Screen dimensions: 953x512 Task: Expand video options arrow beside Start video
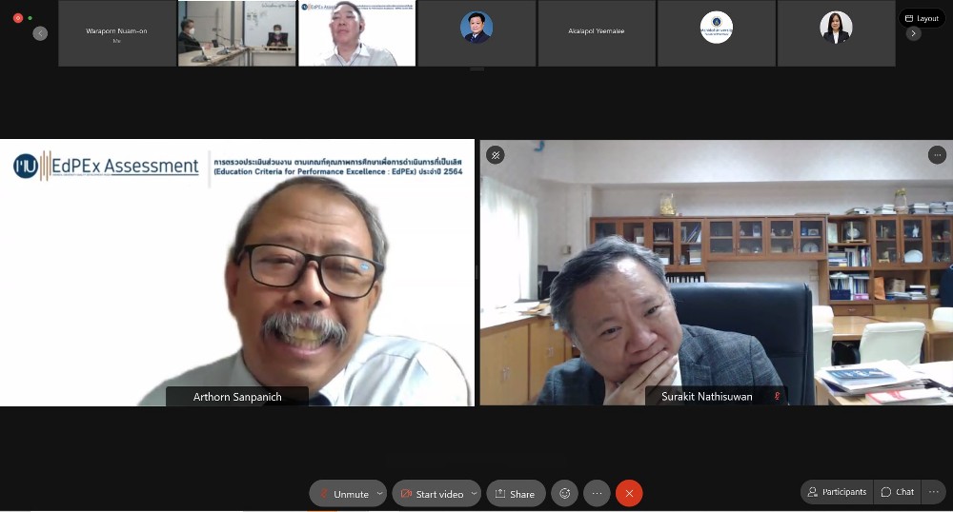pos(475,493)
